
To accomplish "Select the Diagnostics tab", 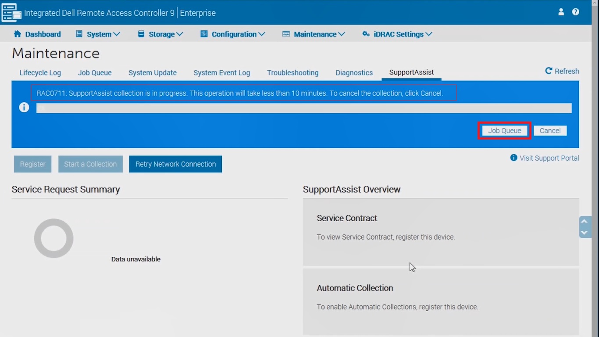I will click(354, 73).
